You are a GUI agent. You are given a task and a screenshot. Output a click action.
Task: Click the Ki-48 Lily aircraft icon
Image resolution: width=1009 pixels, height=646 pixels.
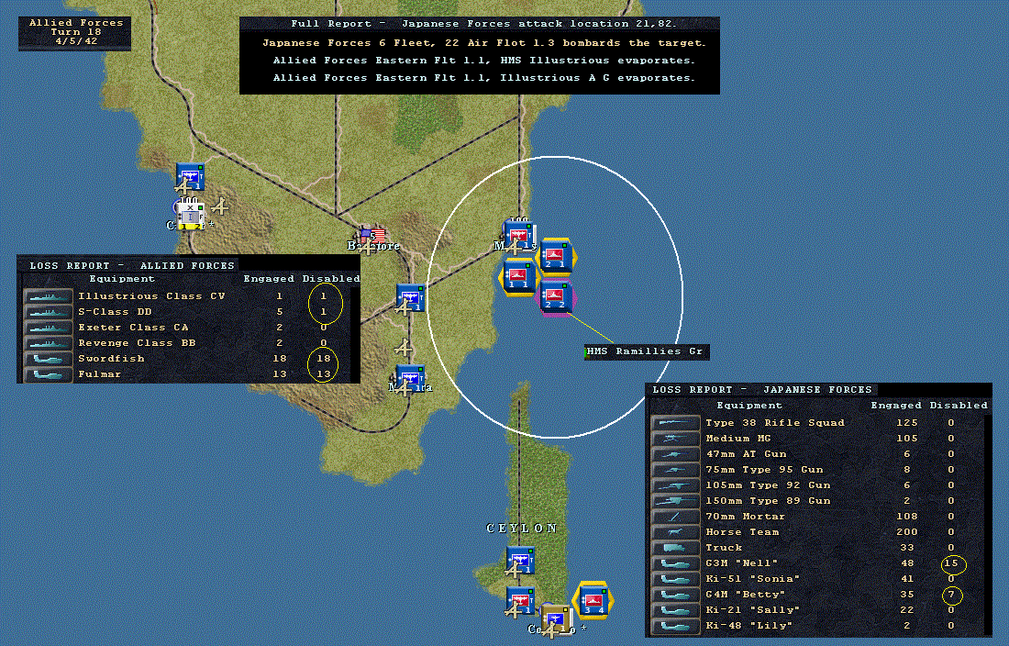676,626
